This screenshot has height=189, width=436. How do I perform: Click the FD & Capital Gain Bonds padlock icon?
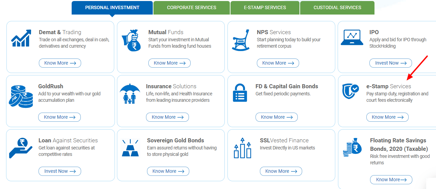(240, 93)
